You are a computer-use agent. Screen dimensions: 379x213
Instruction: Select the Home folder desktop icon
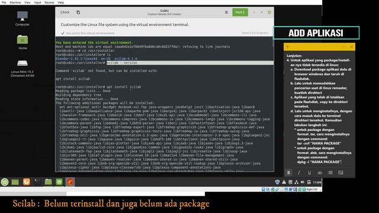tap(23, 42)
